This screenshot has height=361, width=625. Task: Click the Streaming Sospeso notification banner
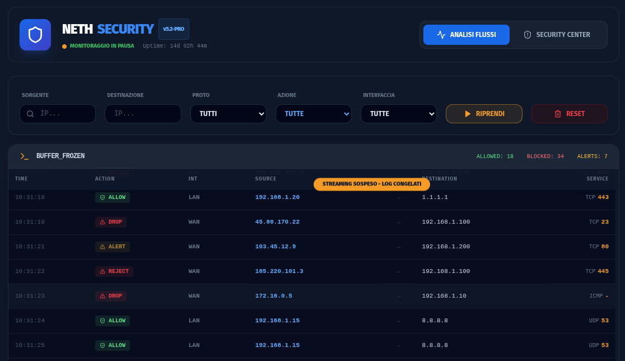click(372, 184)
